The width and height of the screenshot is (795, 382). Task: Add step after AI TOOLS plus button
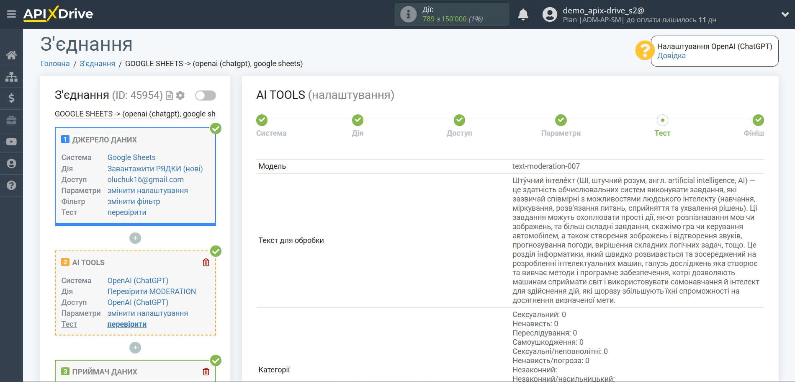pyautogui.click(x=135, y=348)
